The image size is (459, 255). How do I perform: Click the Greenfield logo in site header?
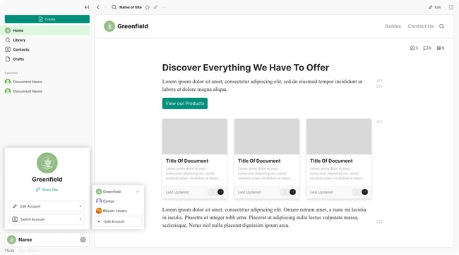click(x=109, y=26)
